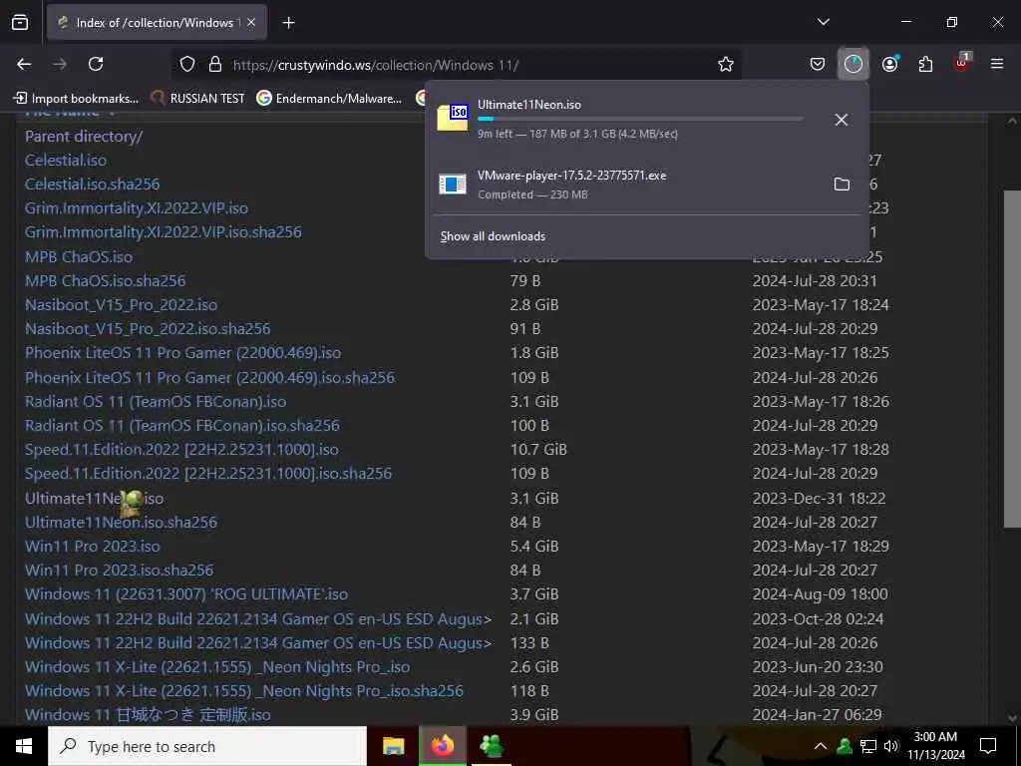Download Speed.11.Edition.2022 iso file
1021x766 pixels.
click(x=181, y=450)
